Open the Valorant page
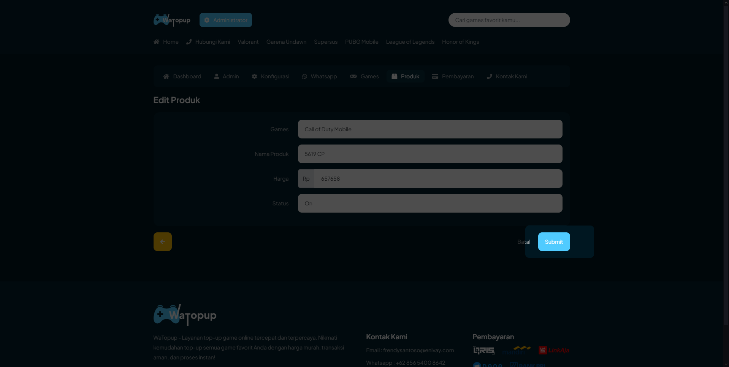 pos(248,42)
